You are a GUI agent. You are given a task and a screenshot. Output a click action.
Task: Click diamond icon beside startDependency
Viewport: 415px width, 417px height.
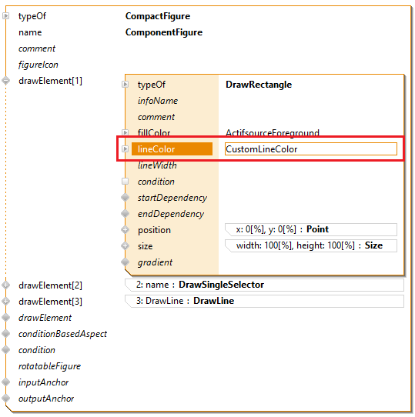point(125,198)
